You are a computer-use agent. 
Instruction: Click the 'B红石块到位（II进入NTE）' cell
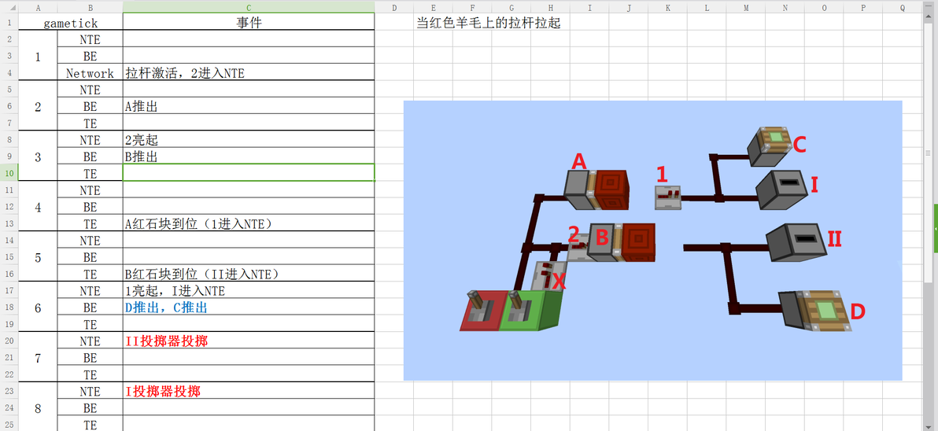249,274
